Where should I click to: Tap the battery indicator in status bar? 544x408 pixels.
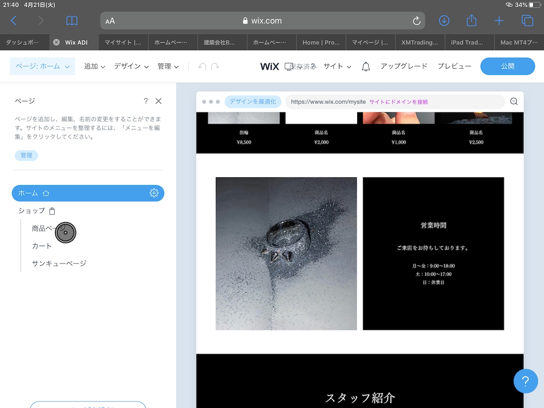coord(534,4)
